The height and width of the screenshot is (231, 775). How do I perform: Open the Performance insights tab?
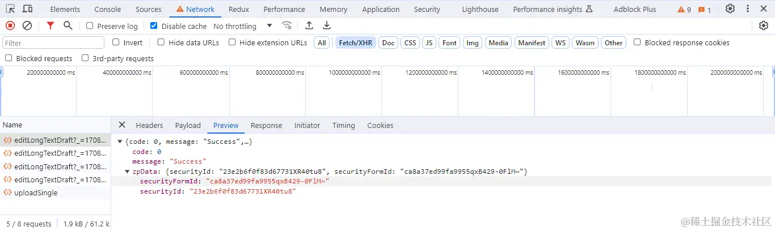(x=553, y=9)
